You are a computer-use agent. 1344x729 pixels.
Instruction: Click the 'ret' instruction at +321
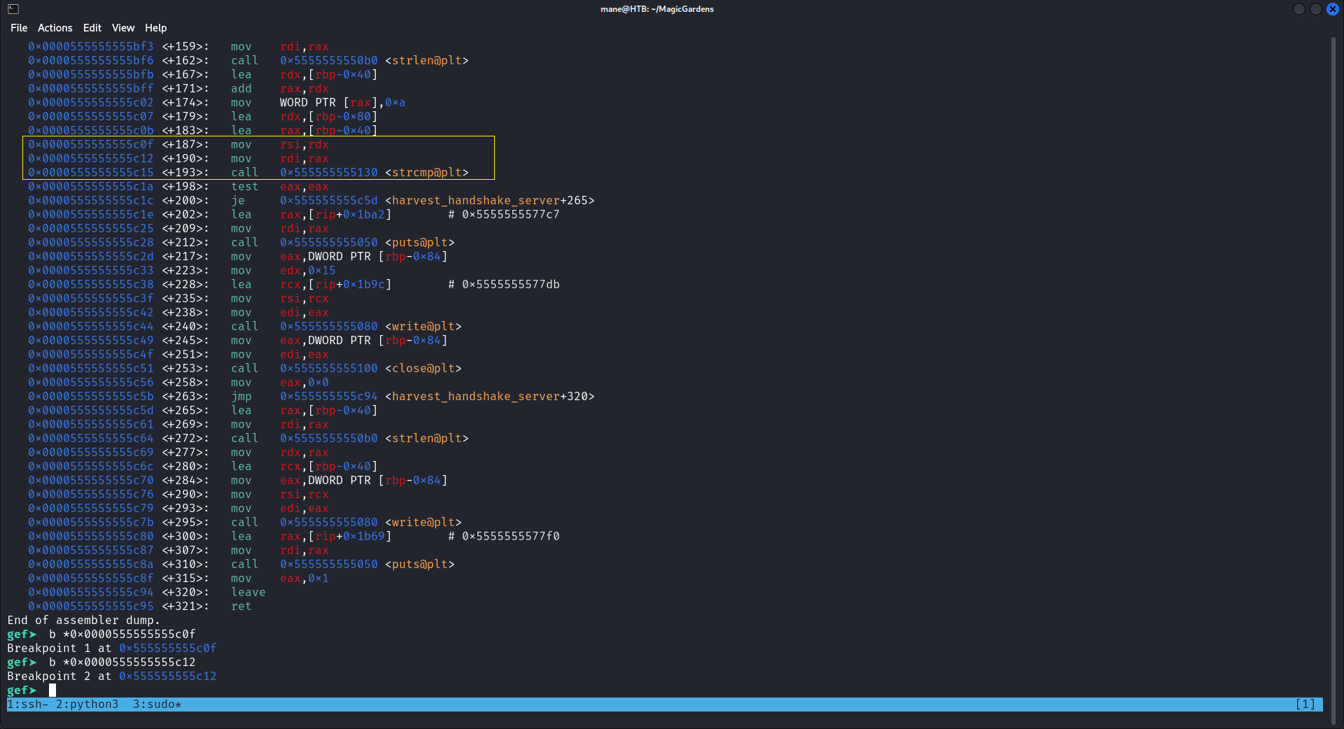(x=241, y=607)
